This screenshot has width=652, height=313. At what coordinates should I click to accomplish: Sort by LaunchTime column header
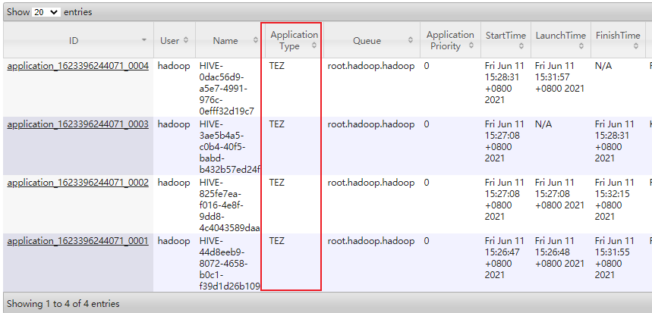(561, 40)
